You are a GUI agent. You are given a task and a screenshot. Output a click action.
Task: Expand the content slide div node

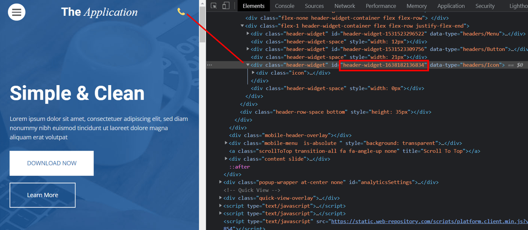(226, 159)
